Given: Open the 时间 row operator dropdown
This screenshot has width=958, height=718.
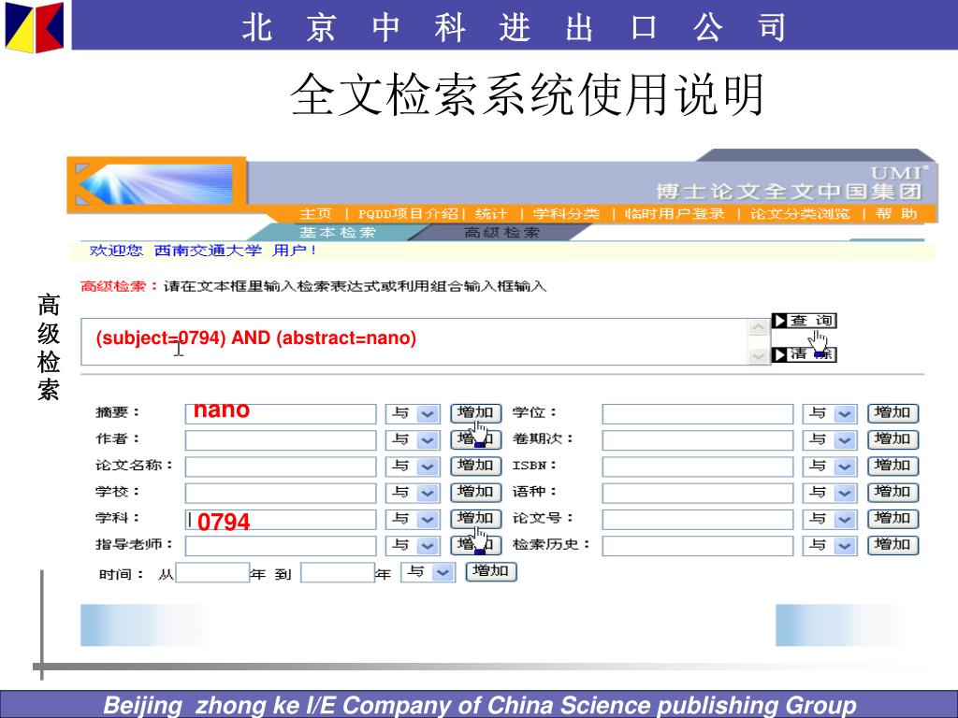Looking at the screenshot, I should pyautogui.click(x=428, y=573).
